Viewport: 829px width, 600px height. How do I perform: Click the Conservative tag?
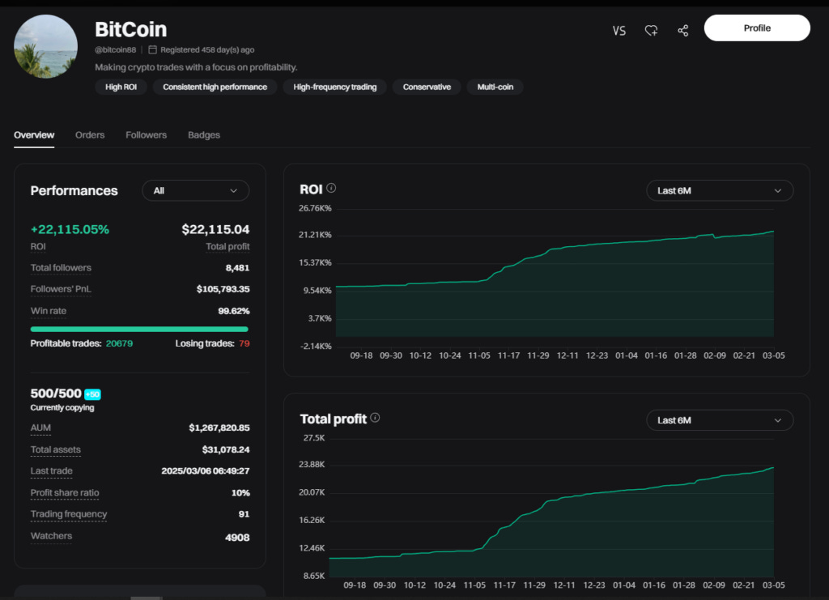(x=427, y=87)
